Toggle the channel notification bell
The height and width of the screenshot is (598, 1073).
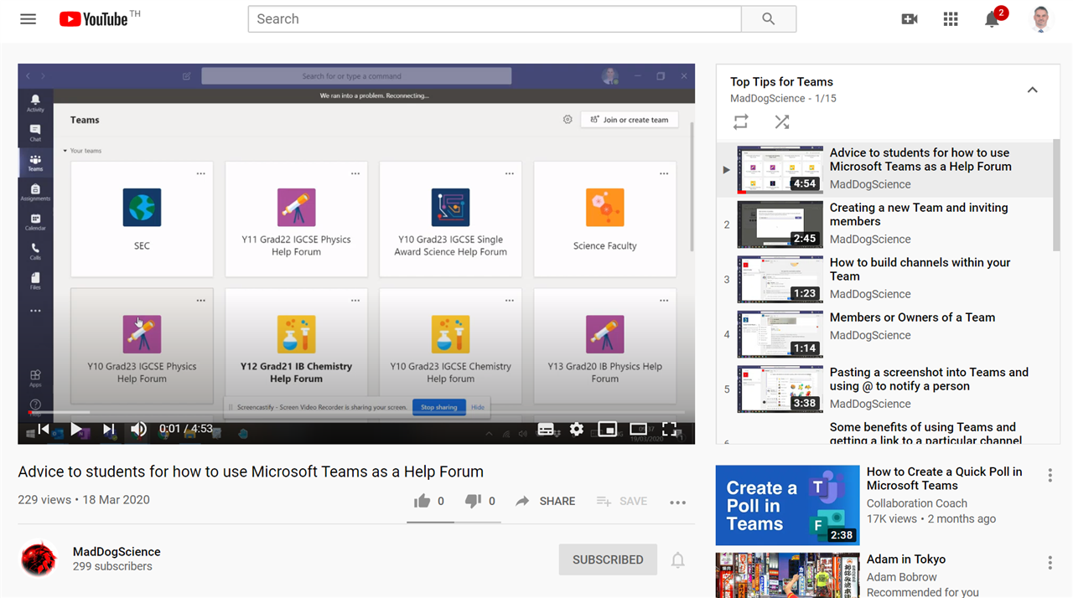(678, 560)
